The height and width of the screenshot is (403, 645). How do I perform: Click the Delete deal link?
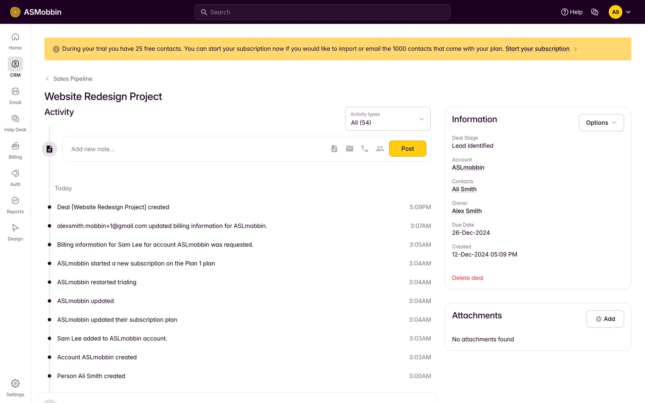pos(467,278)
